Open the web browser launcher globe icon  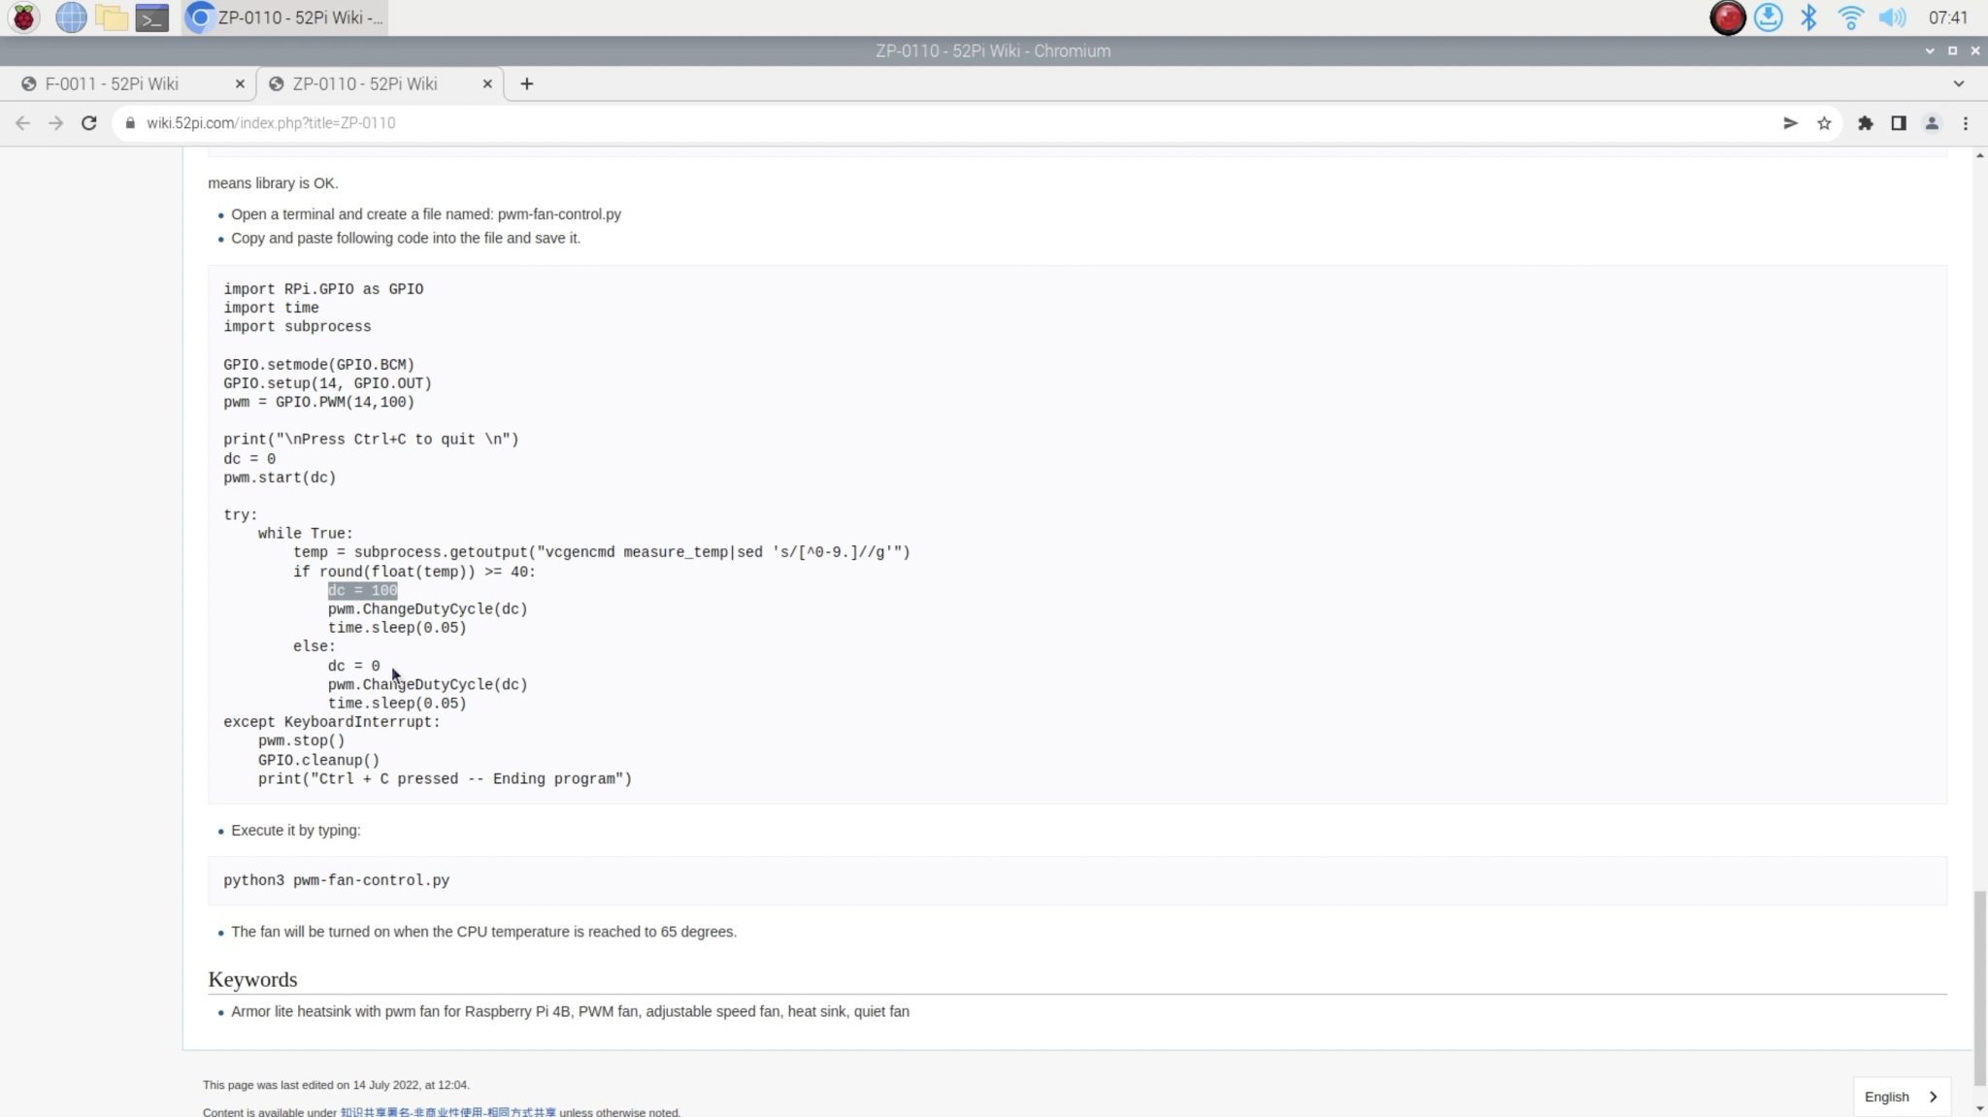(70, 17)
